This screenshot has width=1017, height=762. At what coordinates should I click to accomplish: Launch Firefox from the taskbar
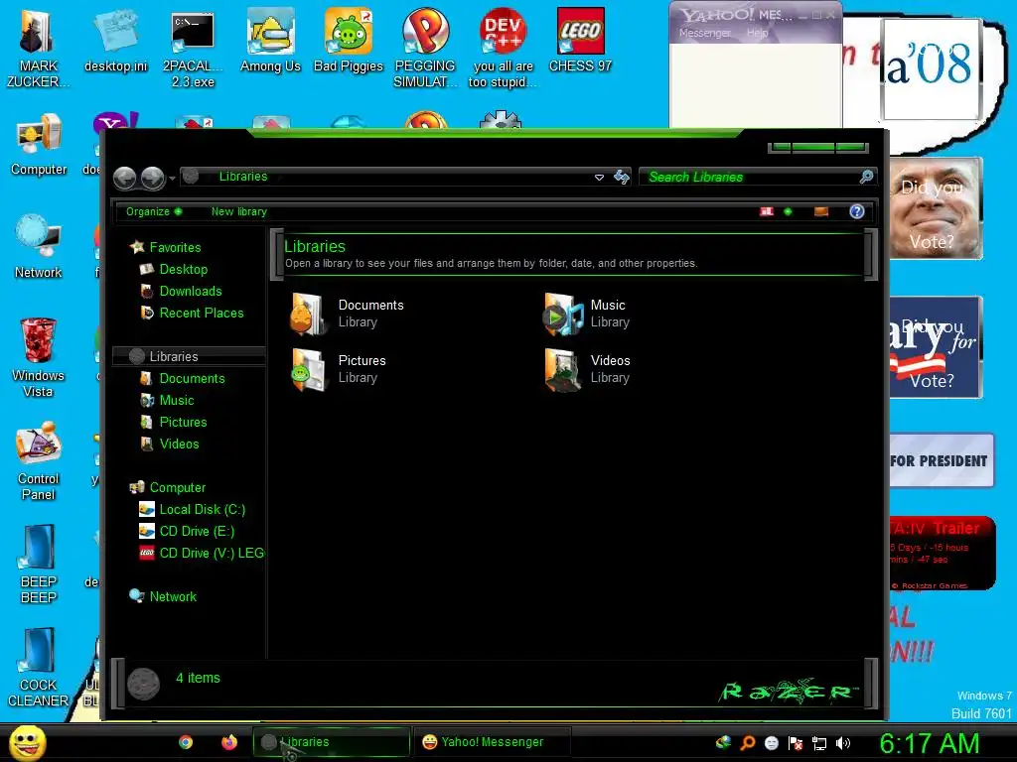(x=229, y=742)
